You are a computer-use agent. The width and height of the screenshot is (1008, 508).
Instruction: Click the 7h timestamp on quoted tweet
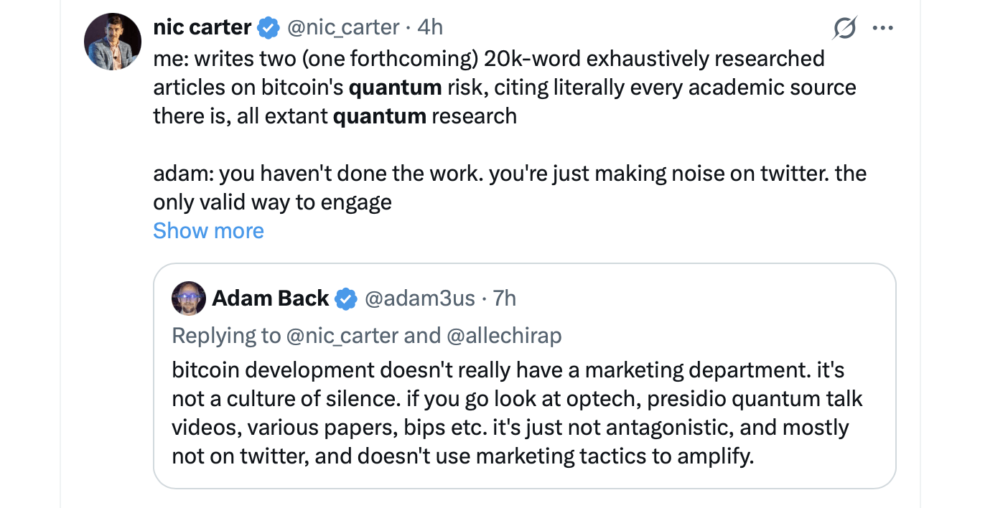click(x=505, y=298)
